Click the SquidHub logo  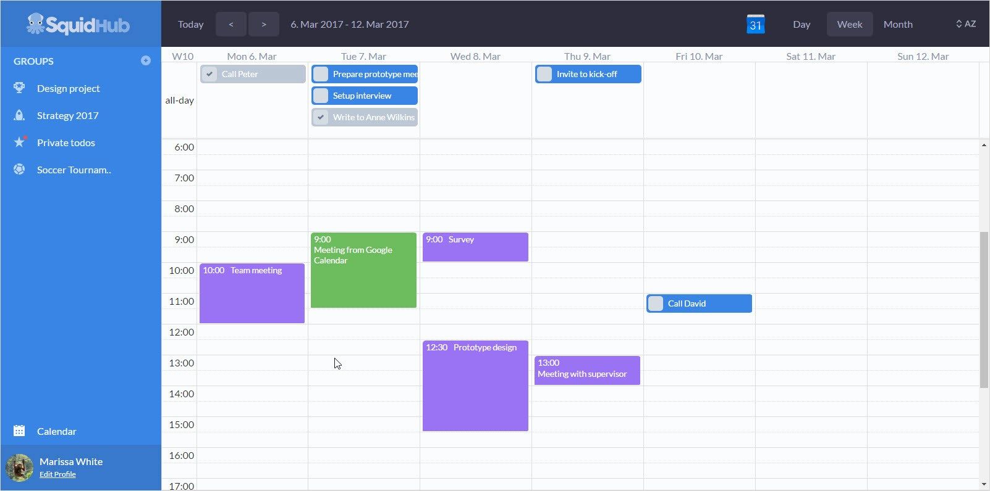pyautogui.click(x=78, y=24)
